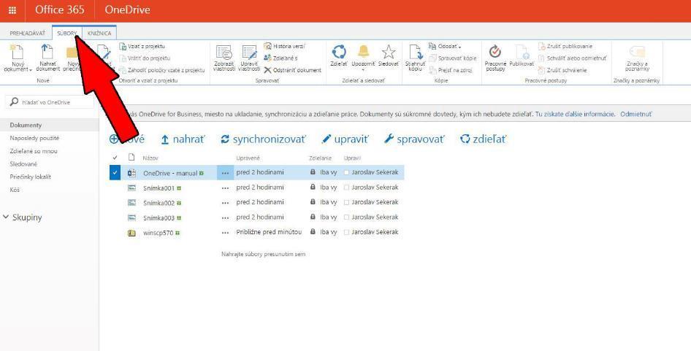
Task: Open the Office 365 app launcher grid
Action: [x=12, y=10]
